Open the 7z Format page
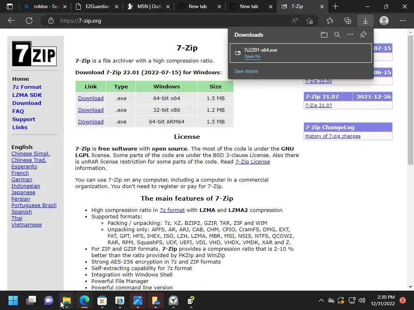The width and height of the screenshot is (414, 310). [x=27, y=87]
